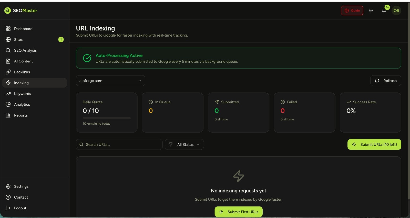Click the In Queue clock icon

151,102
